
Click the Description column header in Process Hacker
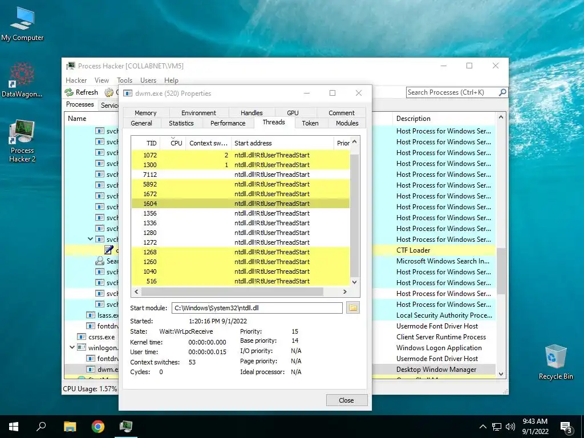click(x=444, y=119)
